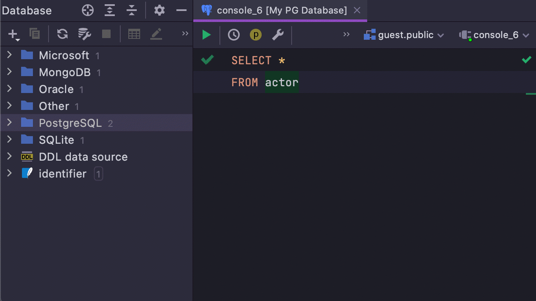Select the MongoDB tree item
This screenshot has height=301, width=536.
tap(96, 72)
